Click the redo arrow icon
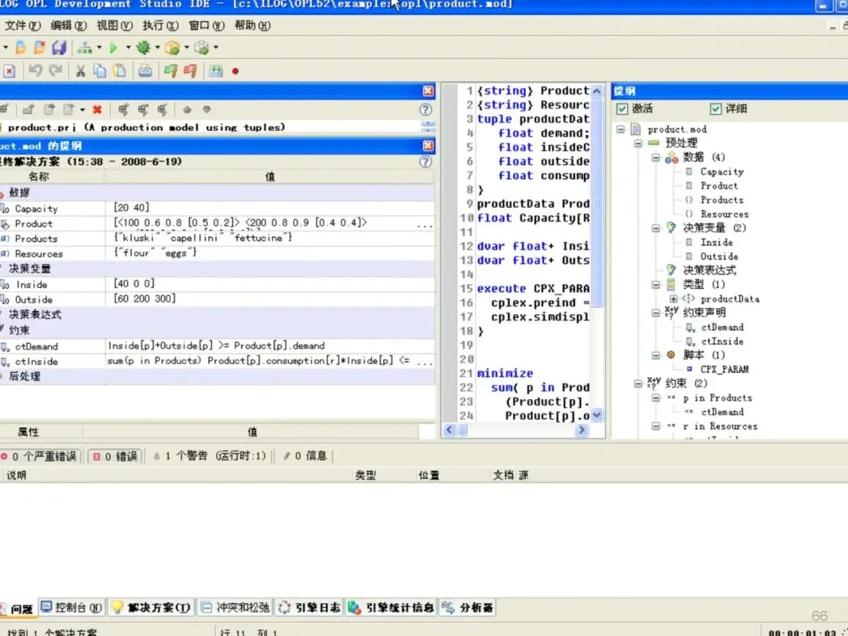 55,71
